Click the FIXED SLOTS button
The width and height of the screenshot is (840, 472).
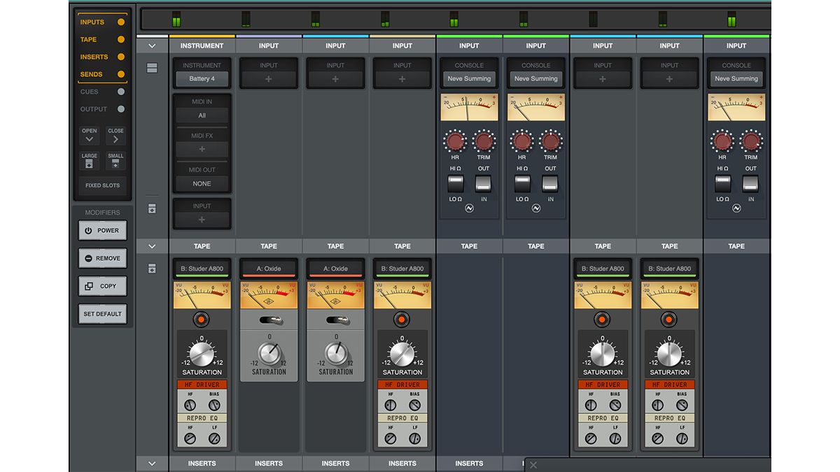(102, 185)
